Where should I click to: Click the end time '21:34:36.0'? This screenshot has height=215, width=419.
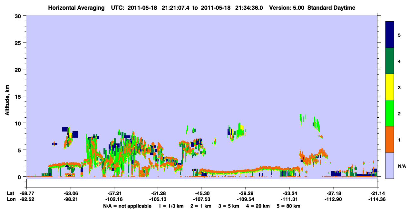pos(249,8)
